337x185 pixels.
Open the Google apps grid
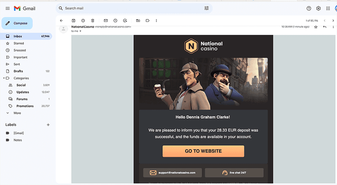(x=328, y=9)
